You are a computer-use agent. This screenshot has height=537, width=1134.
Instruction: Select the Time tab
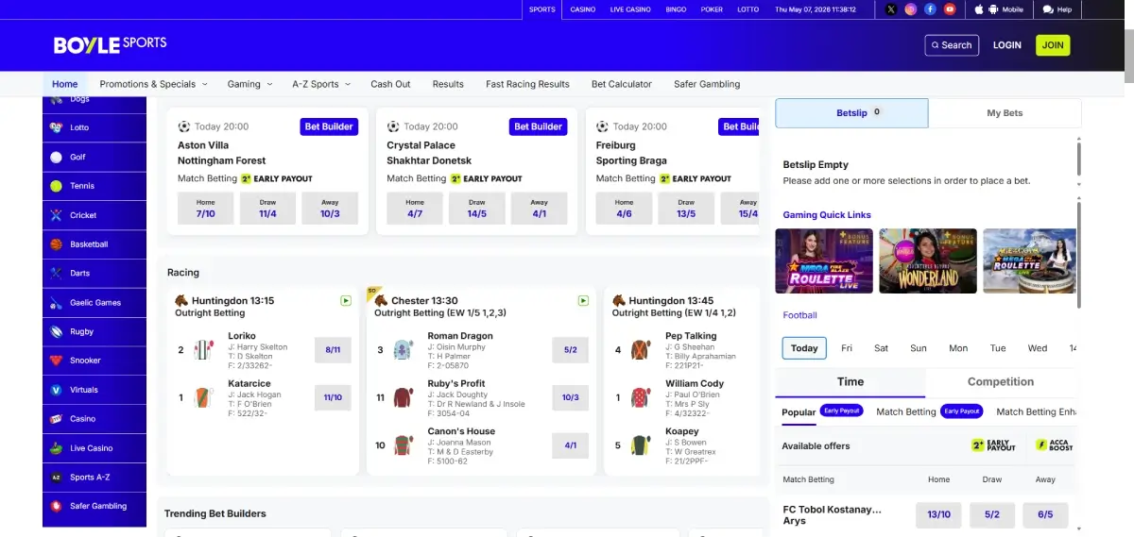click(850, 382)
